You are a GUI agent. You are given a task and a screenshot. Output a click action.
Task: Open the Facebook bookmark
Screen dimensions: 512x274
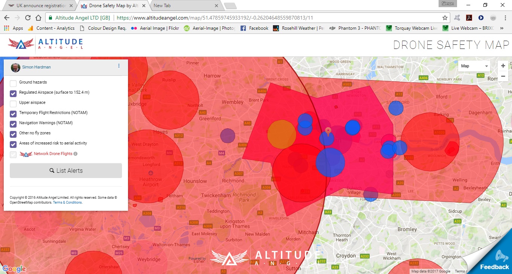[254, 28]
